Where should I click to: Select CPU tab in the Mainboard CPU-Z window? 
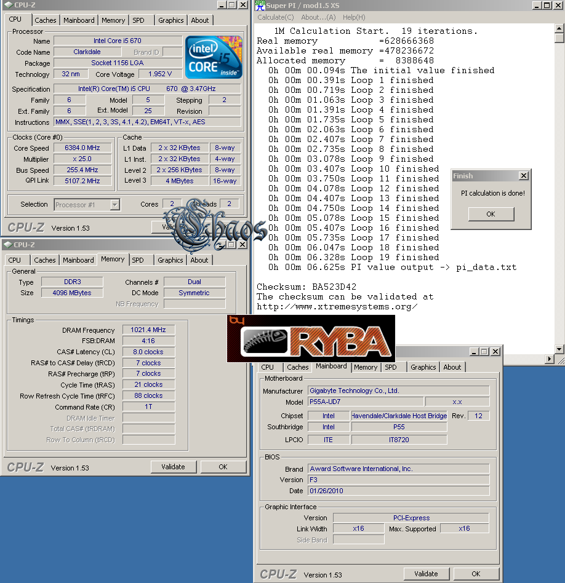click(x=267, y=367)
